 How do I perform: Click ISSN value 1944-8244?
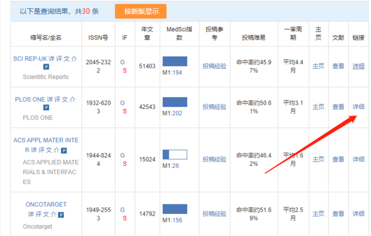[x=98, y=159]
